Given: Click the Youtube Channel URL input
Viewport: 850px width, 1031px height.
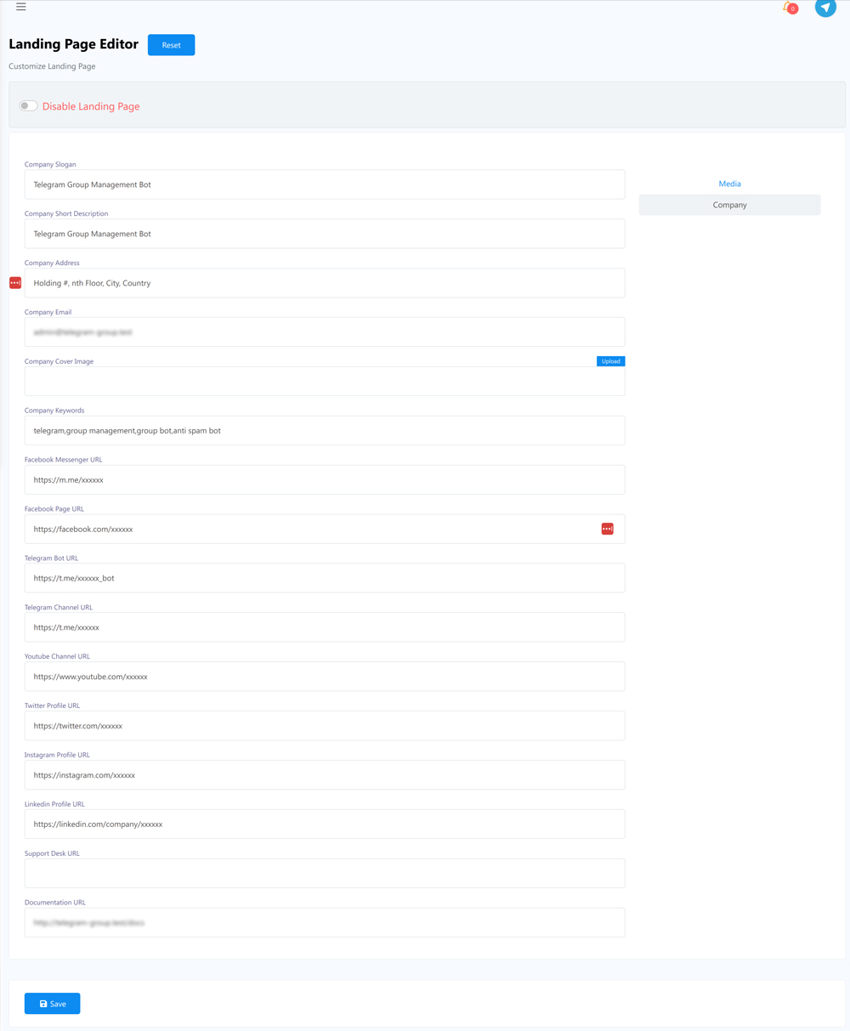Looking at the screenshot, I should tap(325, 677).
